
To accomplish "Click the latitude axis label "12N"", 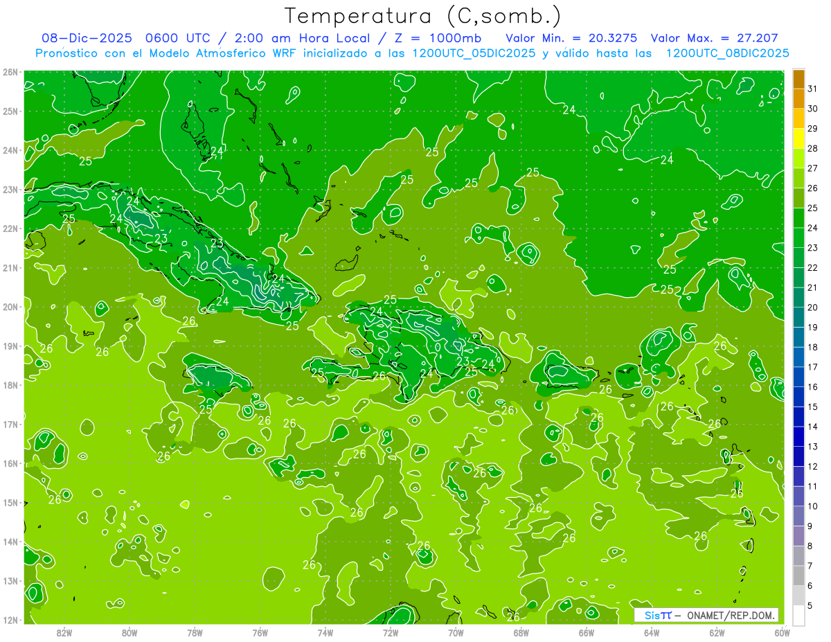I will click(10, 620).
